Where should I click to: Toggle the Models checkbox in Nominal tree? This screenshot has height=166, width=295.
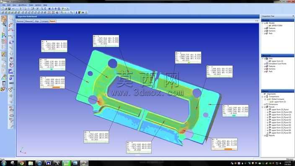[x=265, y=23]
